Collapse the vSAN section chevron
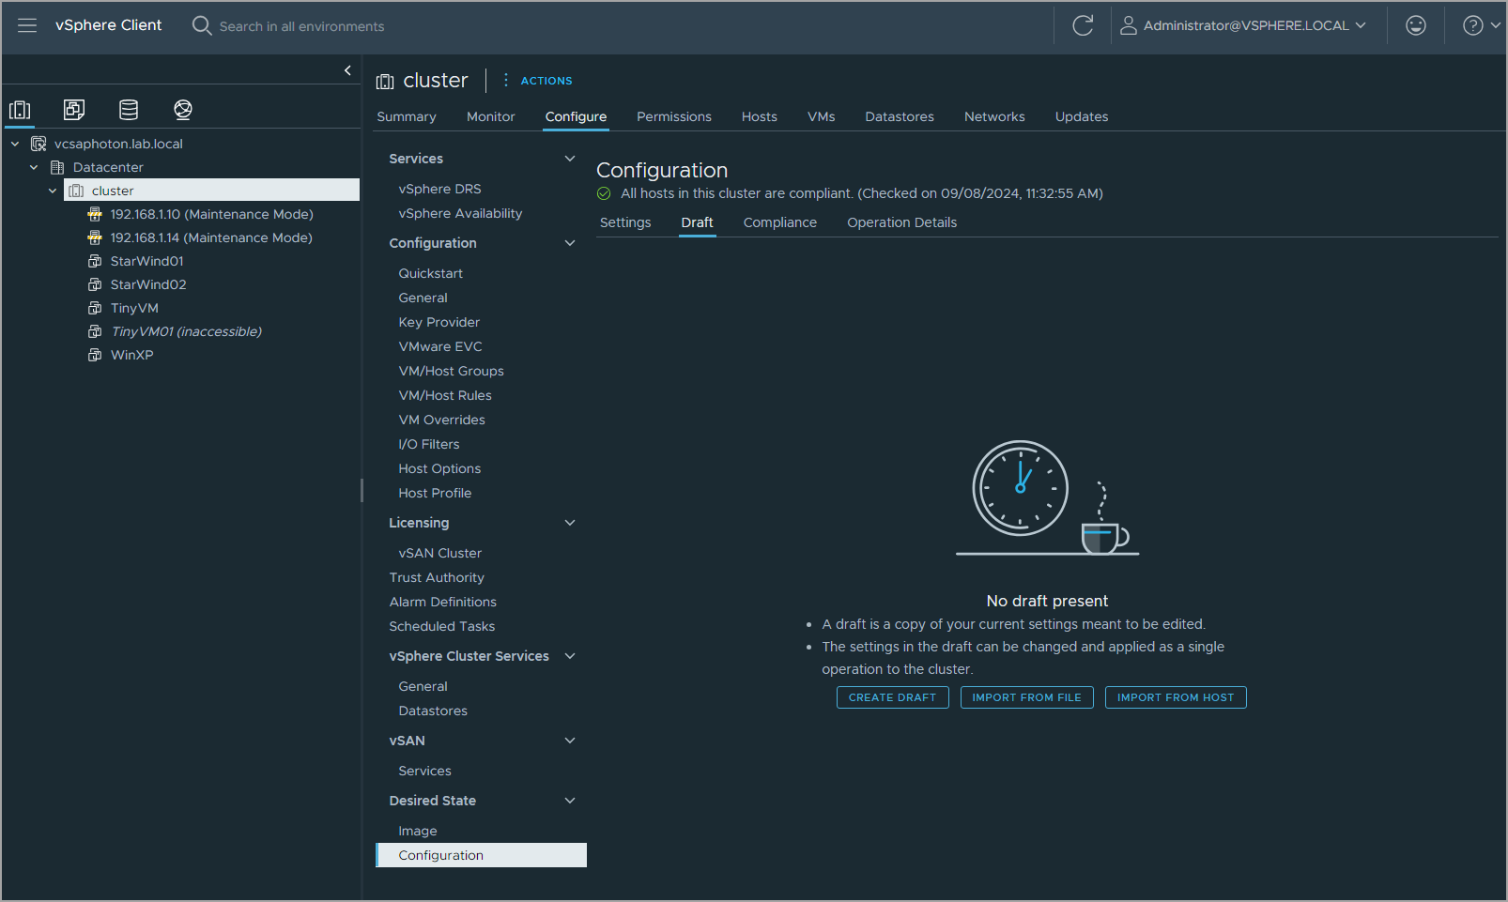Image resolution: width=1508 pixels, height=902 pixels. click(570, 741)
